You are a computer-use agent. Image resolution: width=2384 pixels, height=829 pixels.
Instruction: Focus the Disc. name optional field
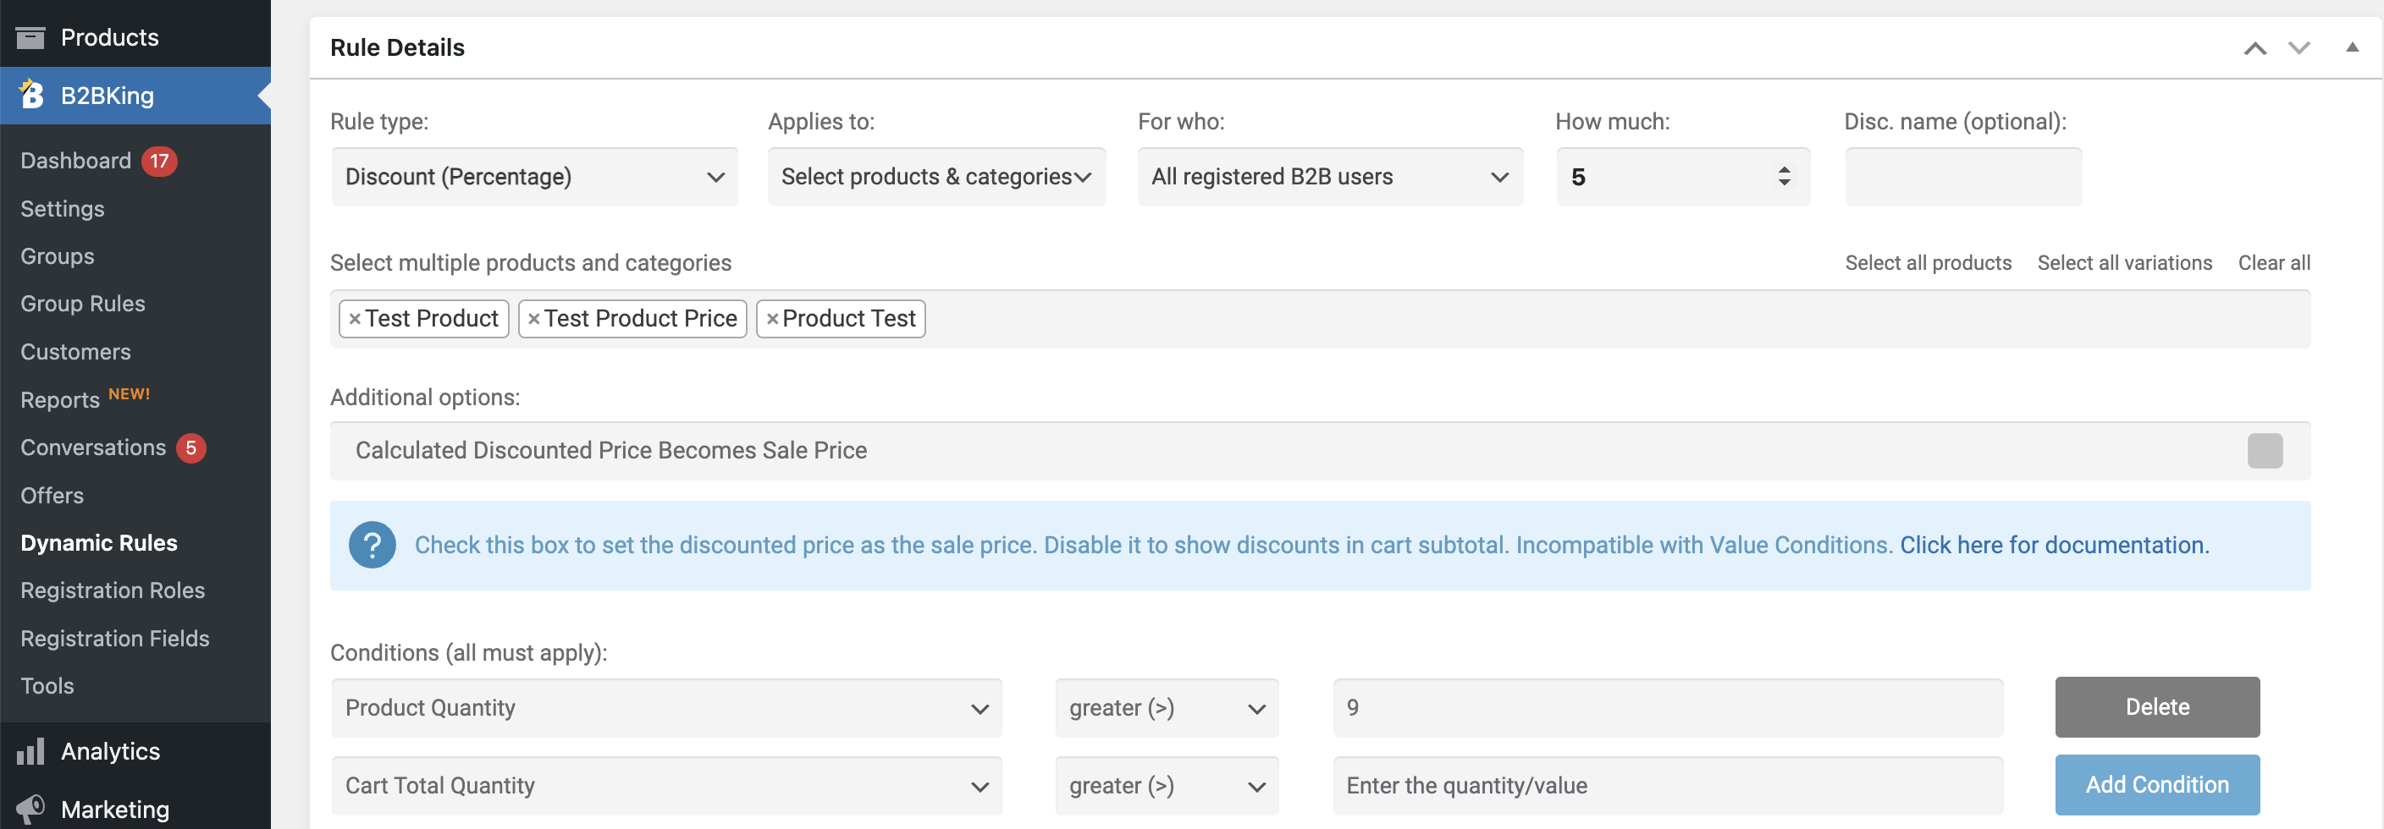click(1962, 177)
